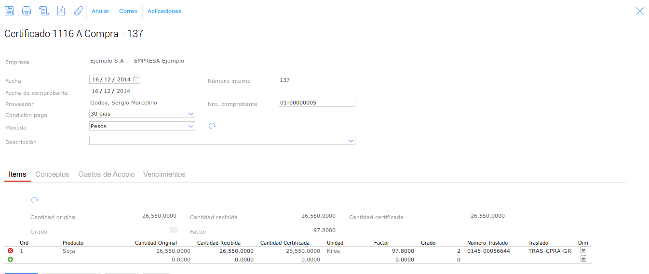Switch to the Vencimientos tab
Image resolution: width=649 pixels, height=274 pixels.
(164, 174)
